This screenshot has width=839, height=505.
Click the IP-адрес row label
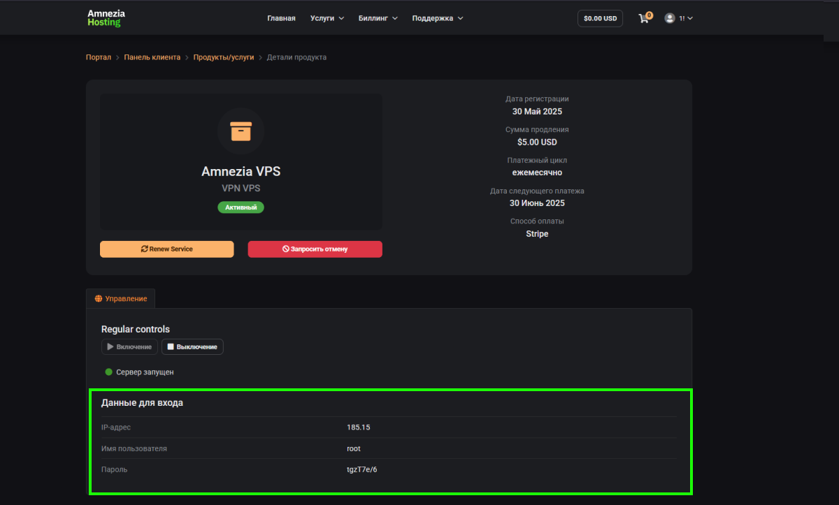point(116,427)
